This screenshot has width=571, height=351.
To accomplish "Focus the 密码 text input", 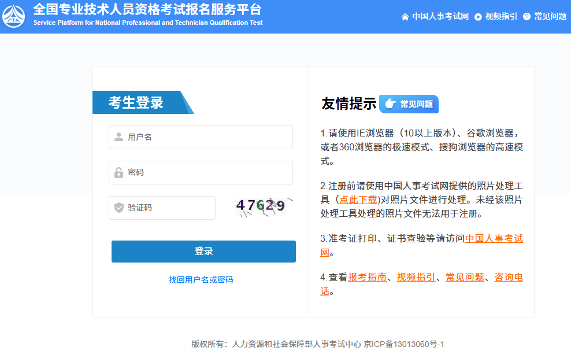I will tap(208, 172).
